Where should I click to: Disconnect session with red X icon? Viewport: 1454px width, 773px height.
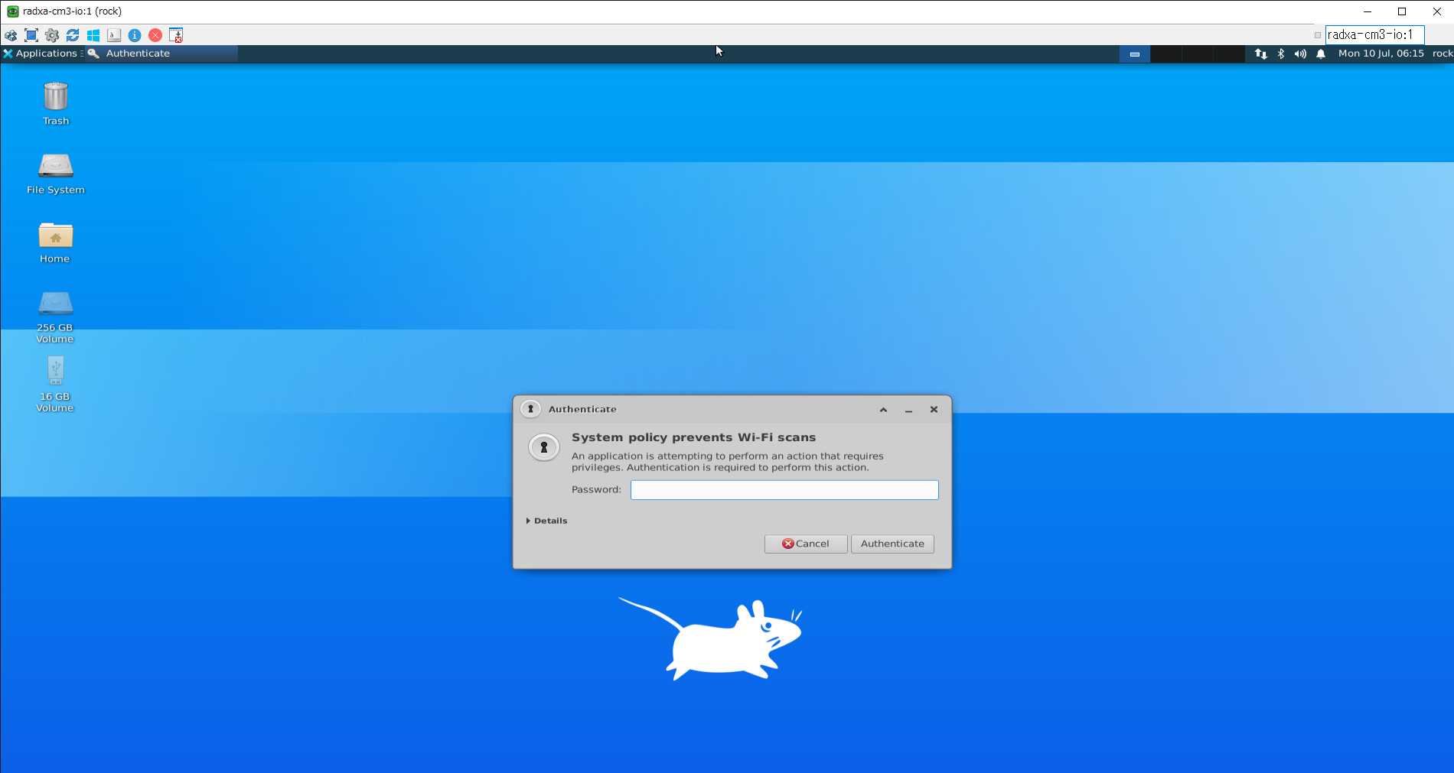point(155,35)
